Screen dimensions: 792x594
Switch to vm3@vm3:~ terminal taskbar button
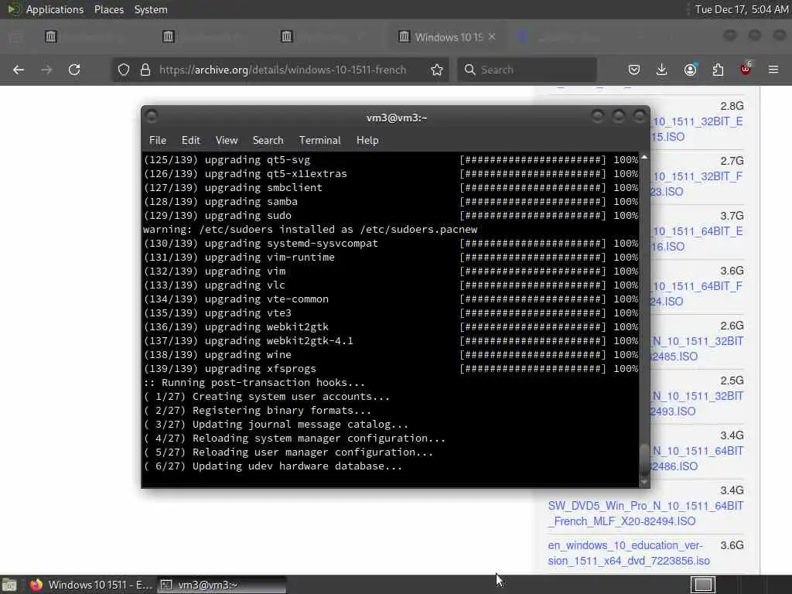click(x=220, y=585)
